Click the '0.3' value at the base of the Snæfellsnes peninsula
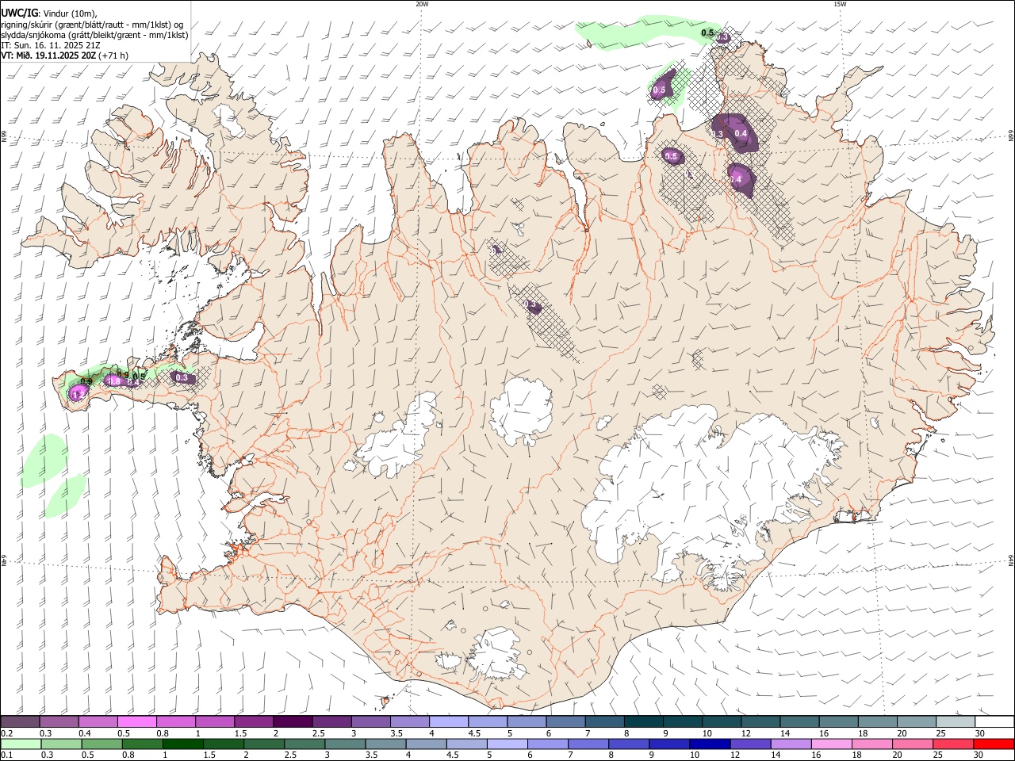Image resolution: width=1015 pixels, height=761 pixels. tap(182, 378)
